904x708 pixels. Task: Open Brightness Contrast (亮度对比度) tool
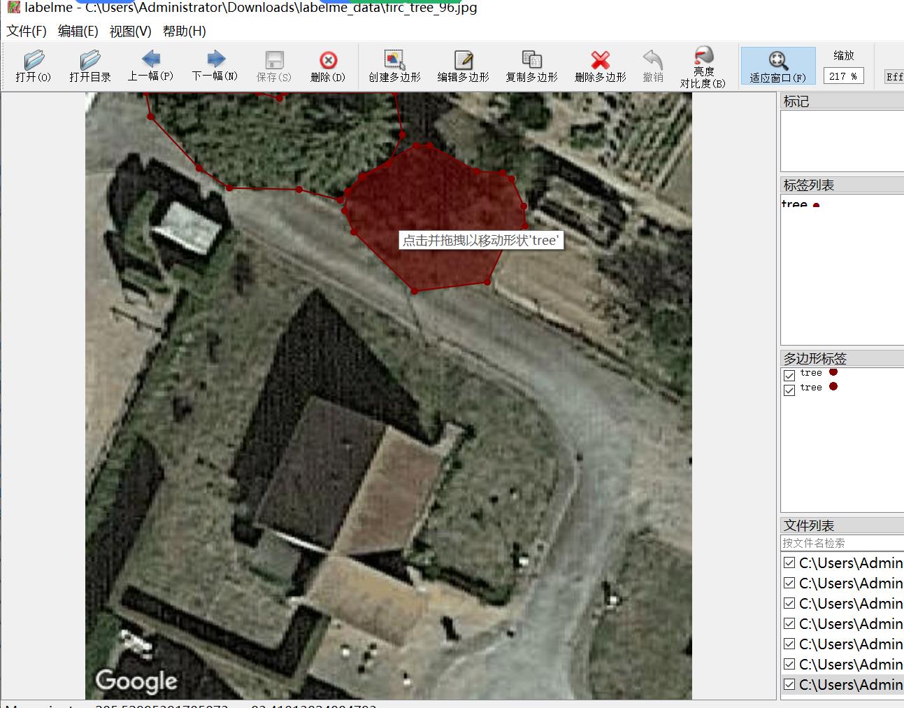point(703,66)
